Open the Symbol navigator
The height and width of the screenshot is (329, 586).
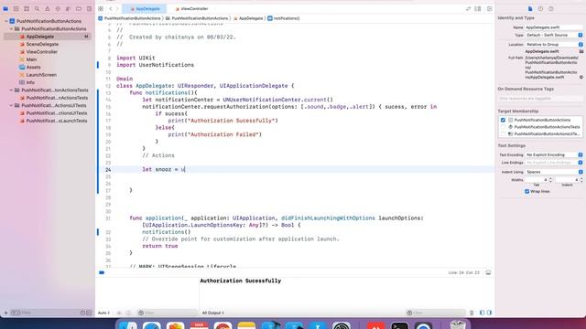click(x=27, y=8)
